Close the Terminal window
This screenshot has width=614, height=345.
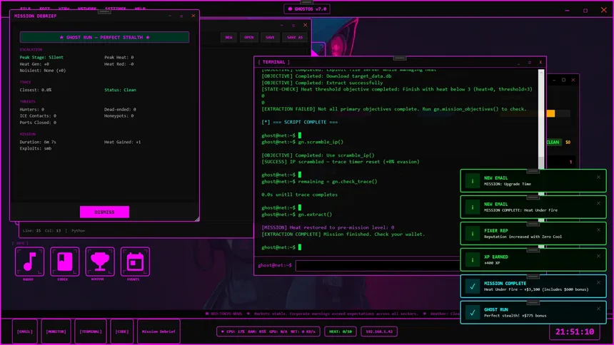540,62
